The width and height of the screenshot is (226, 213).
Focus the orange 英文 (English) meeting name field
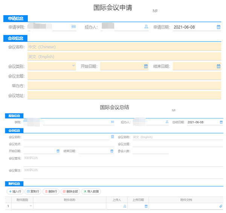(x=124, y=57)
